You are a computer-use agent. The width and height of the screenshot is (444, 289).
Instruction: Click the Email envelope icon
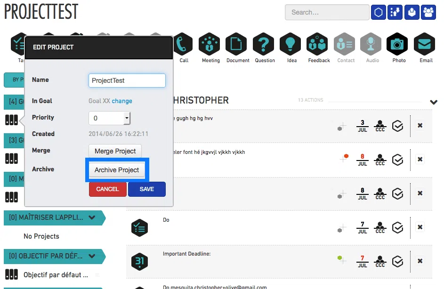[x=426, y=45]
